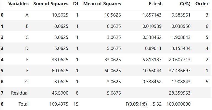
Task: Click row index 5
Action: [x=2, y=71]
